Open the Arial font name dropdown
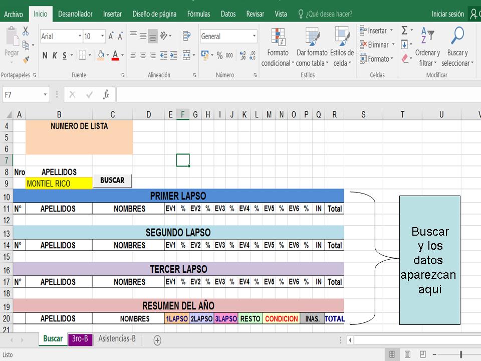 [x=80, y=36]
